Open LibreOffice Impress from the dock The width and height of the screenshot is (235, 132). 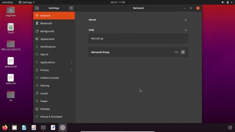tap(33, 128)
